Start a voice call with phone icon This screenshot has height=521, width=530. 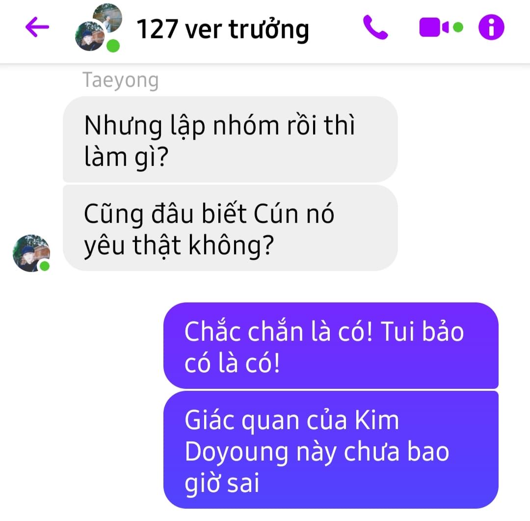(375, 27)
